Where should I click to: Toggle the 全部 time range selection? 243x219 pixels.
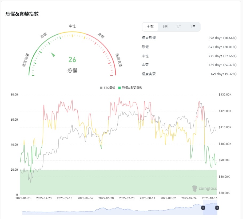(150, 26)
